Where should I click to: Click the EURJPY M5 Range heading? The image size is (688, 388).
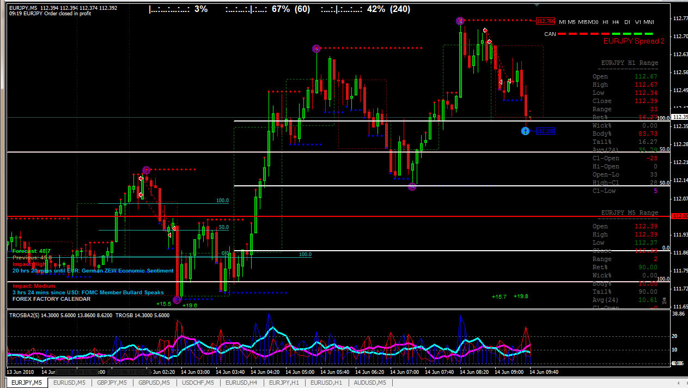click(x=629, y=213)
